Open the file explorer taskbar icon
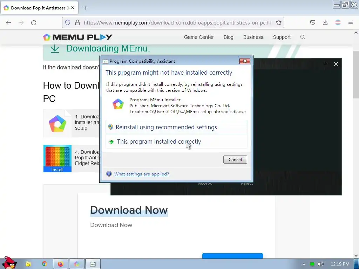359x269 pixels. click(28, 264)
